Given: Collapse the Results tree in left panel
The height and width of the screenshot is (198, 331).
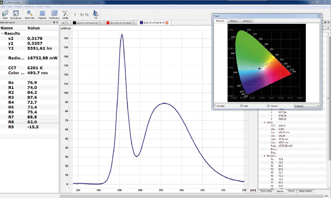Looking at the screenshot, I should click(3, 33).
